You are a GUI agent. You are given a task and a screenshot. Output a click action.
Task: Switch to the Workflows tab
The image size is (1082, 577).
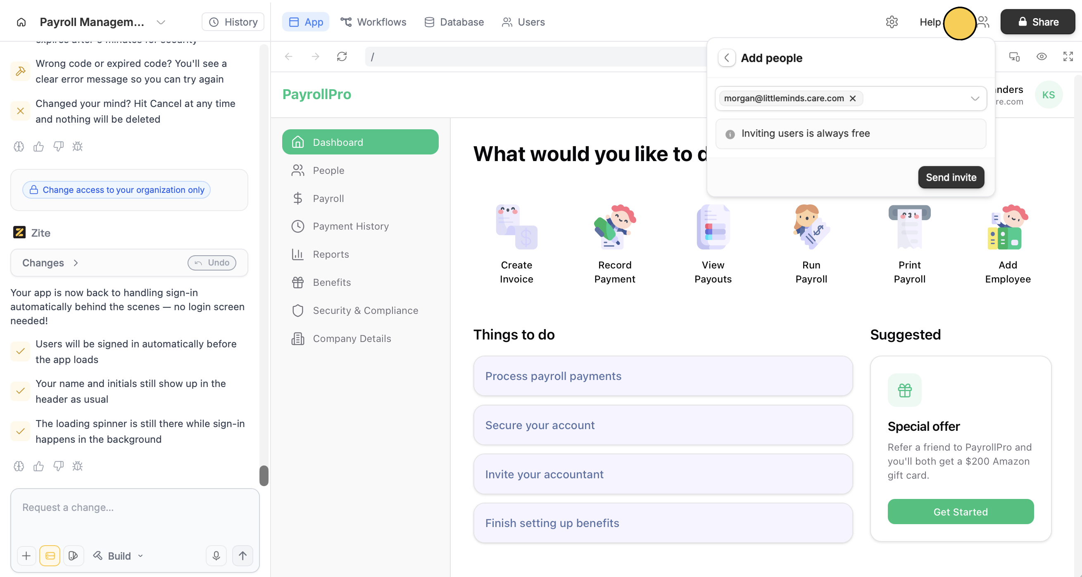pos(373,22)
